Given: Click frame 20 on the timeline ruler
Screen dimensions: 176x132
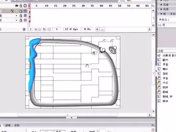Looking at the screenshot, I should [65, 6].
